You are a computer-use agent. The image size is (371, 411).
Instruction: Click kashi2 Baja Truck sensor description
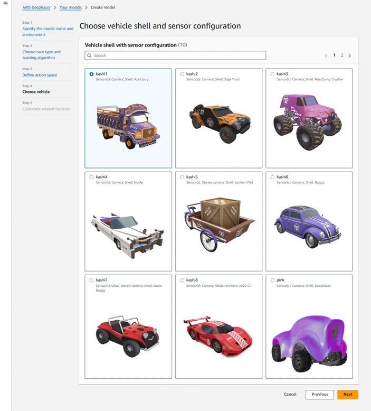point(213,79)
